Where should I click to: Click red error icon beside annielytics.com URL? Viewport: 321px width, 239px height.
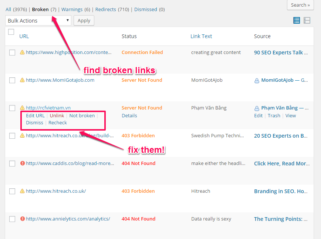tap(23, 219)
